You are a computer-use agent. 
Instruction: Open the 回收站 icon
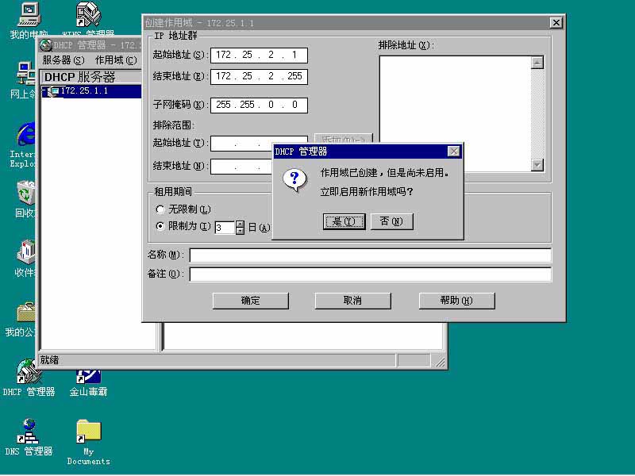(x=23, y=192)
